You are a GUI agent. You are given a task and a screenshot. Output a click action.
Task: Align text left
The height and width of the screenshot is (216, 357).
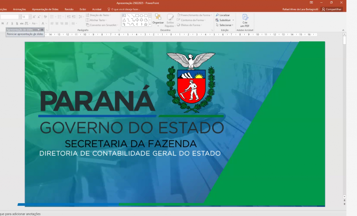pyautogui.click(x=52, y=23)
